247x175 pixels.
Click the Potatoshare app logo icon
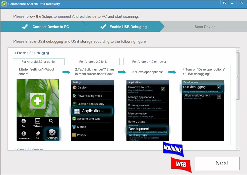tap(4, 4)
